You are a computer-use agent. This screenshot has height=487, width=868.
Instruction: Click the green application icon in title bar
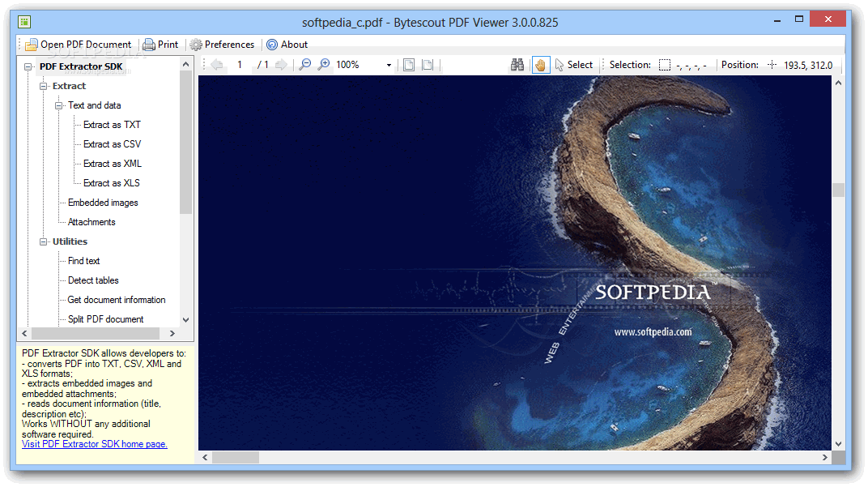pos(23,22)
